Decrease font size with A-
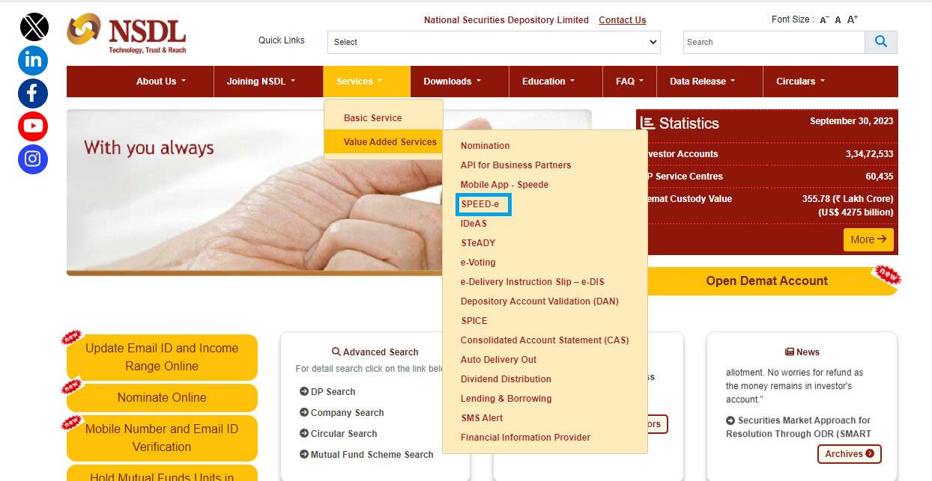932x481 pixels. tap(824, 20)
